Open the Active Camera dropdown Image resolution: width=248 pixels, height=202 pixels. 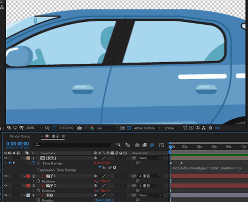click(147, 128)
